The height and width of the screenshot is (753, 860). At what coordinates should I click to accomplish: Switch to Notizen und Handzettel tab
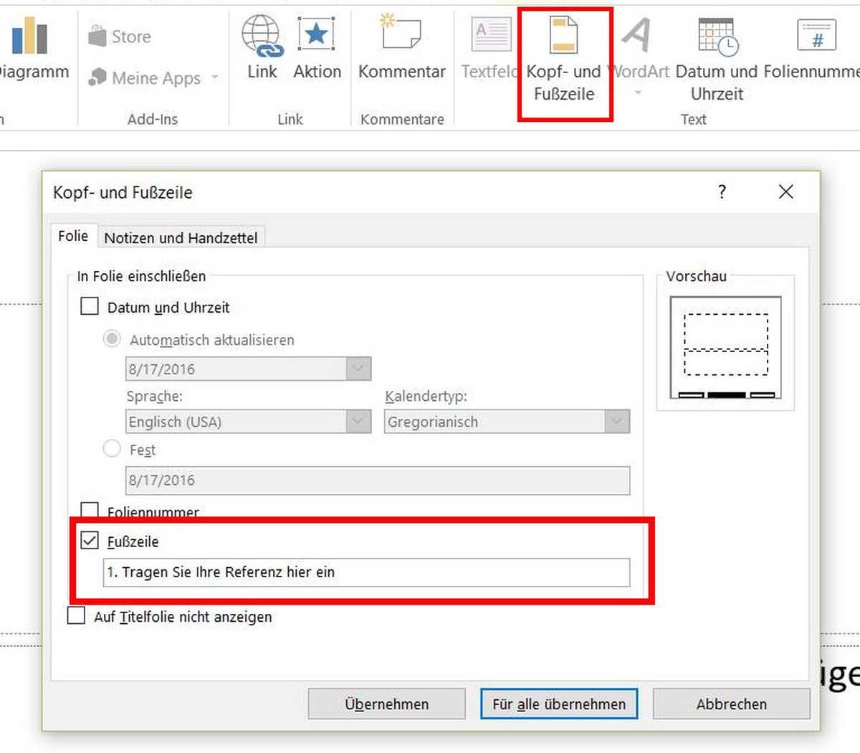click(x=181, y=237)
